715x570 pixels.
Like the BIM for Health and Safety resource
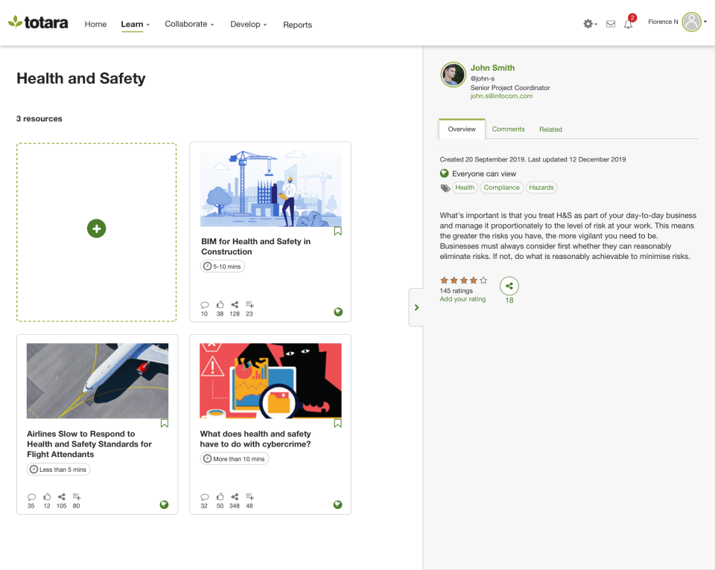(219, 304)
